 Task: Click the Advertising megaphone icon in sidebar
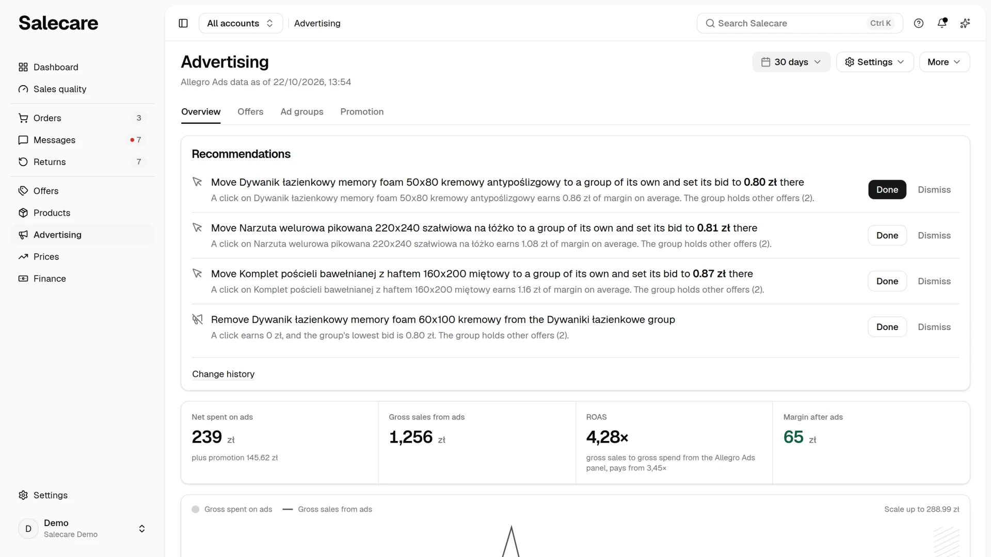23,235
